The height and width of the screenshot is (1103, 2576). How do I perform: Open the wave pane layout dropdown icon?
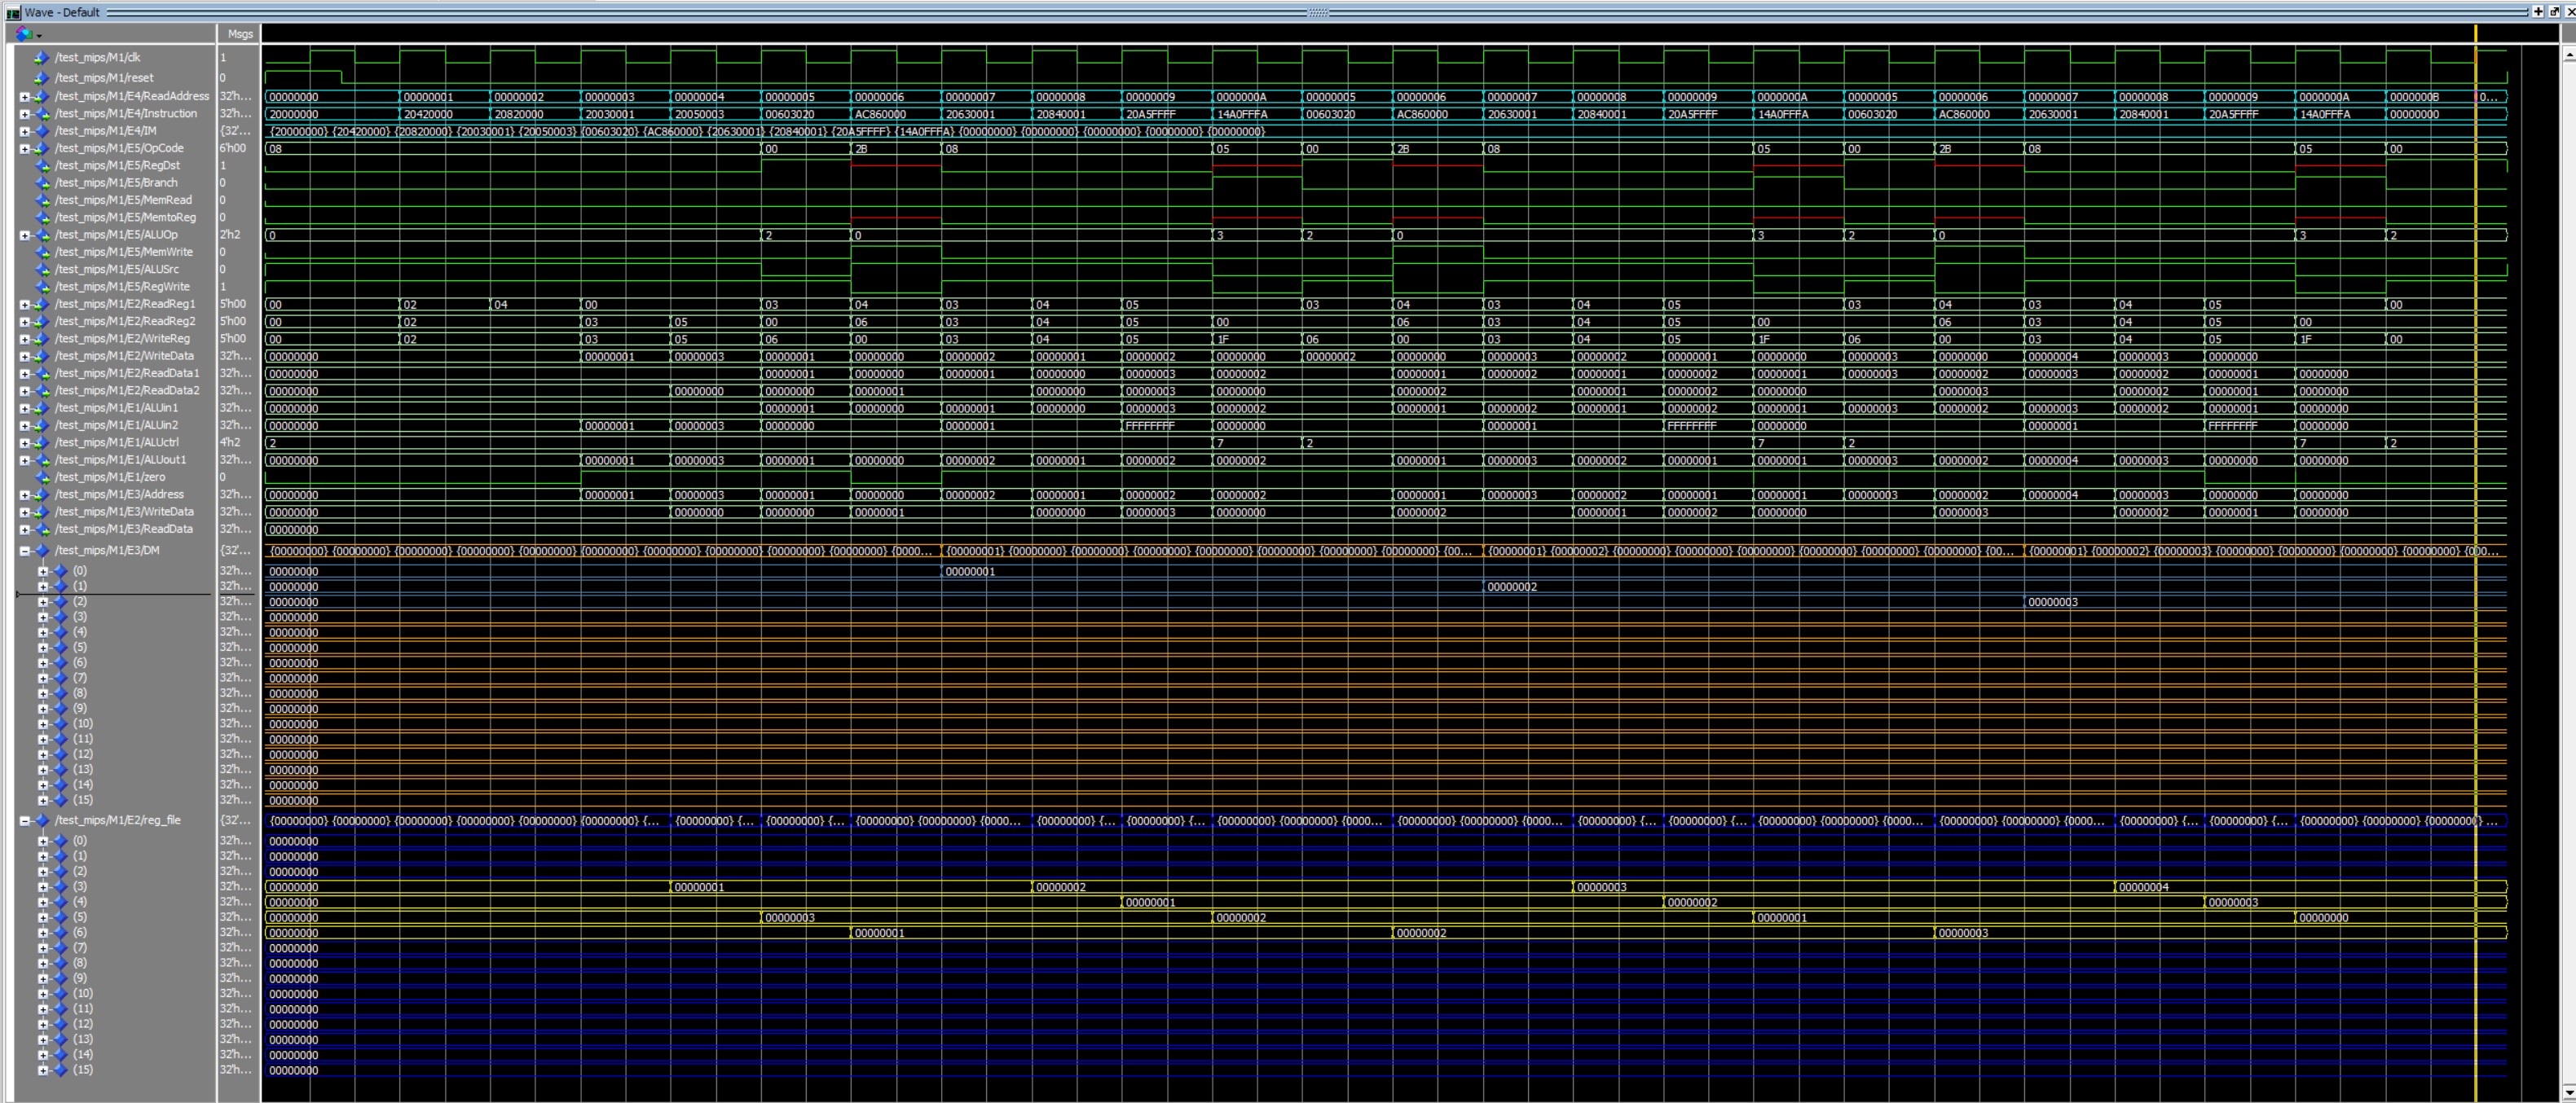point(27,34)
